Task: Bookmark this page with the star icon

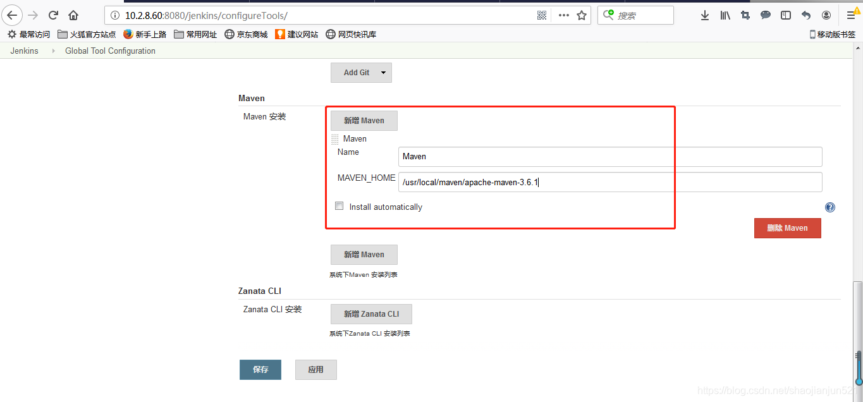Action: coord(582,15)
